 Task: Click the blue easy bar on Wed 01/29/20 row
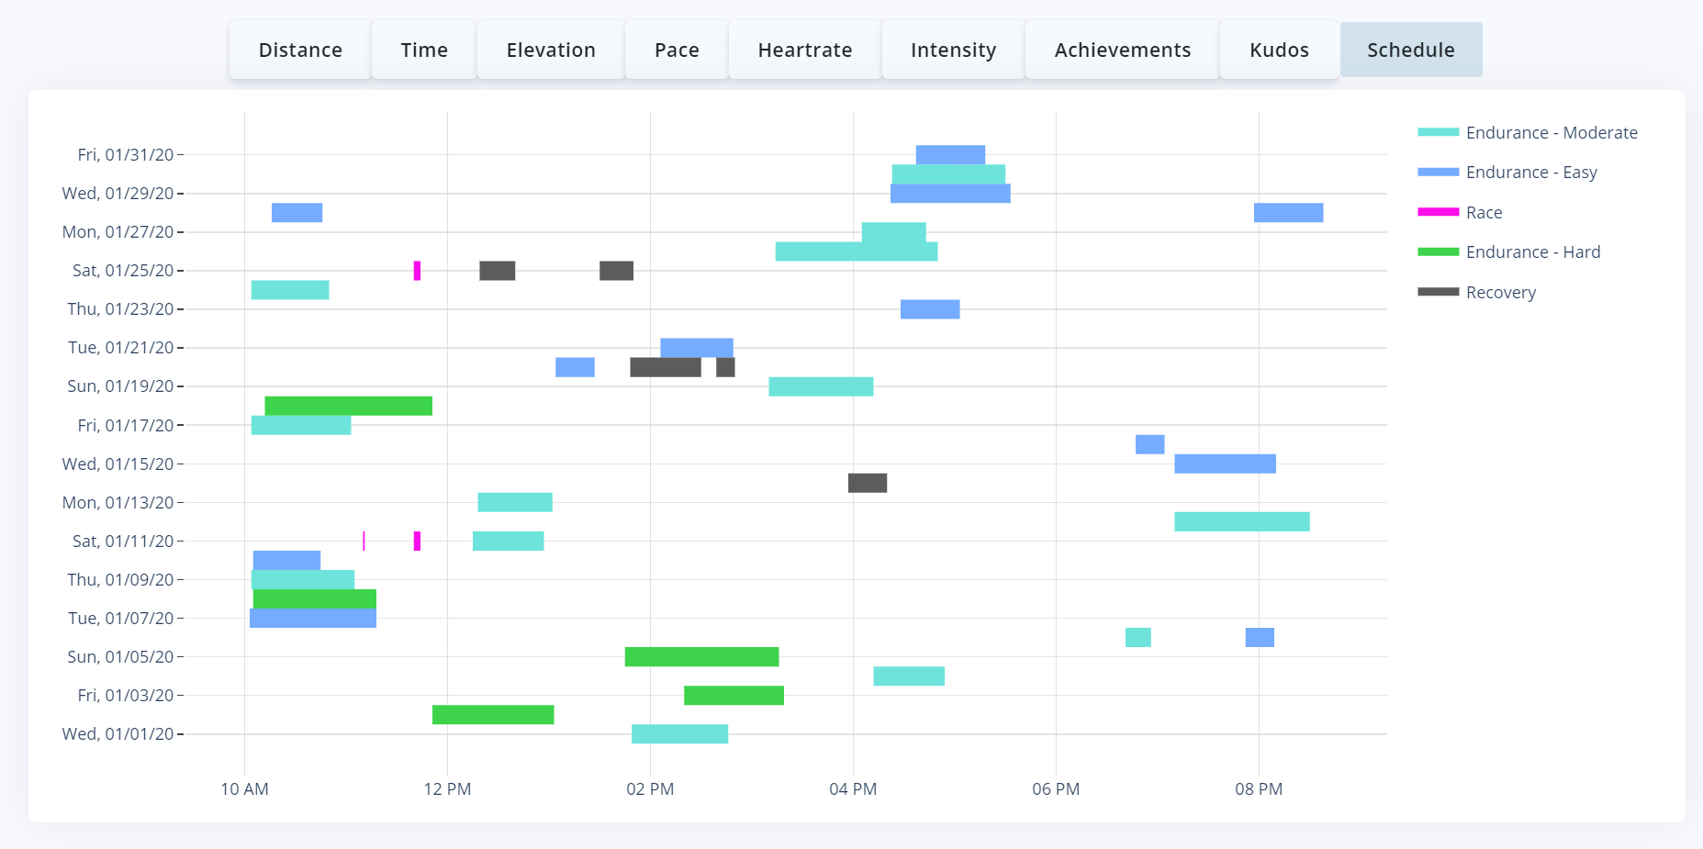950,194
